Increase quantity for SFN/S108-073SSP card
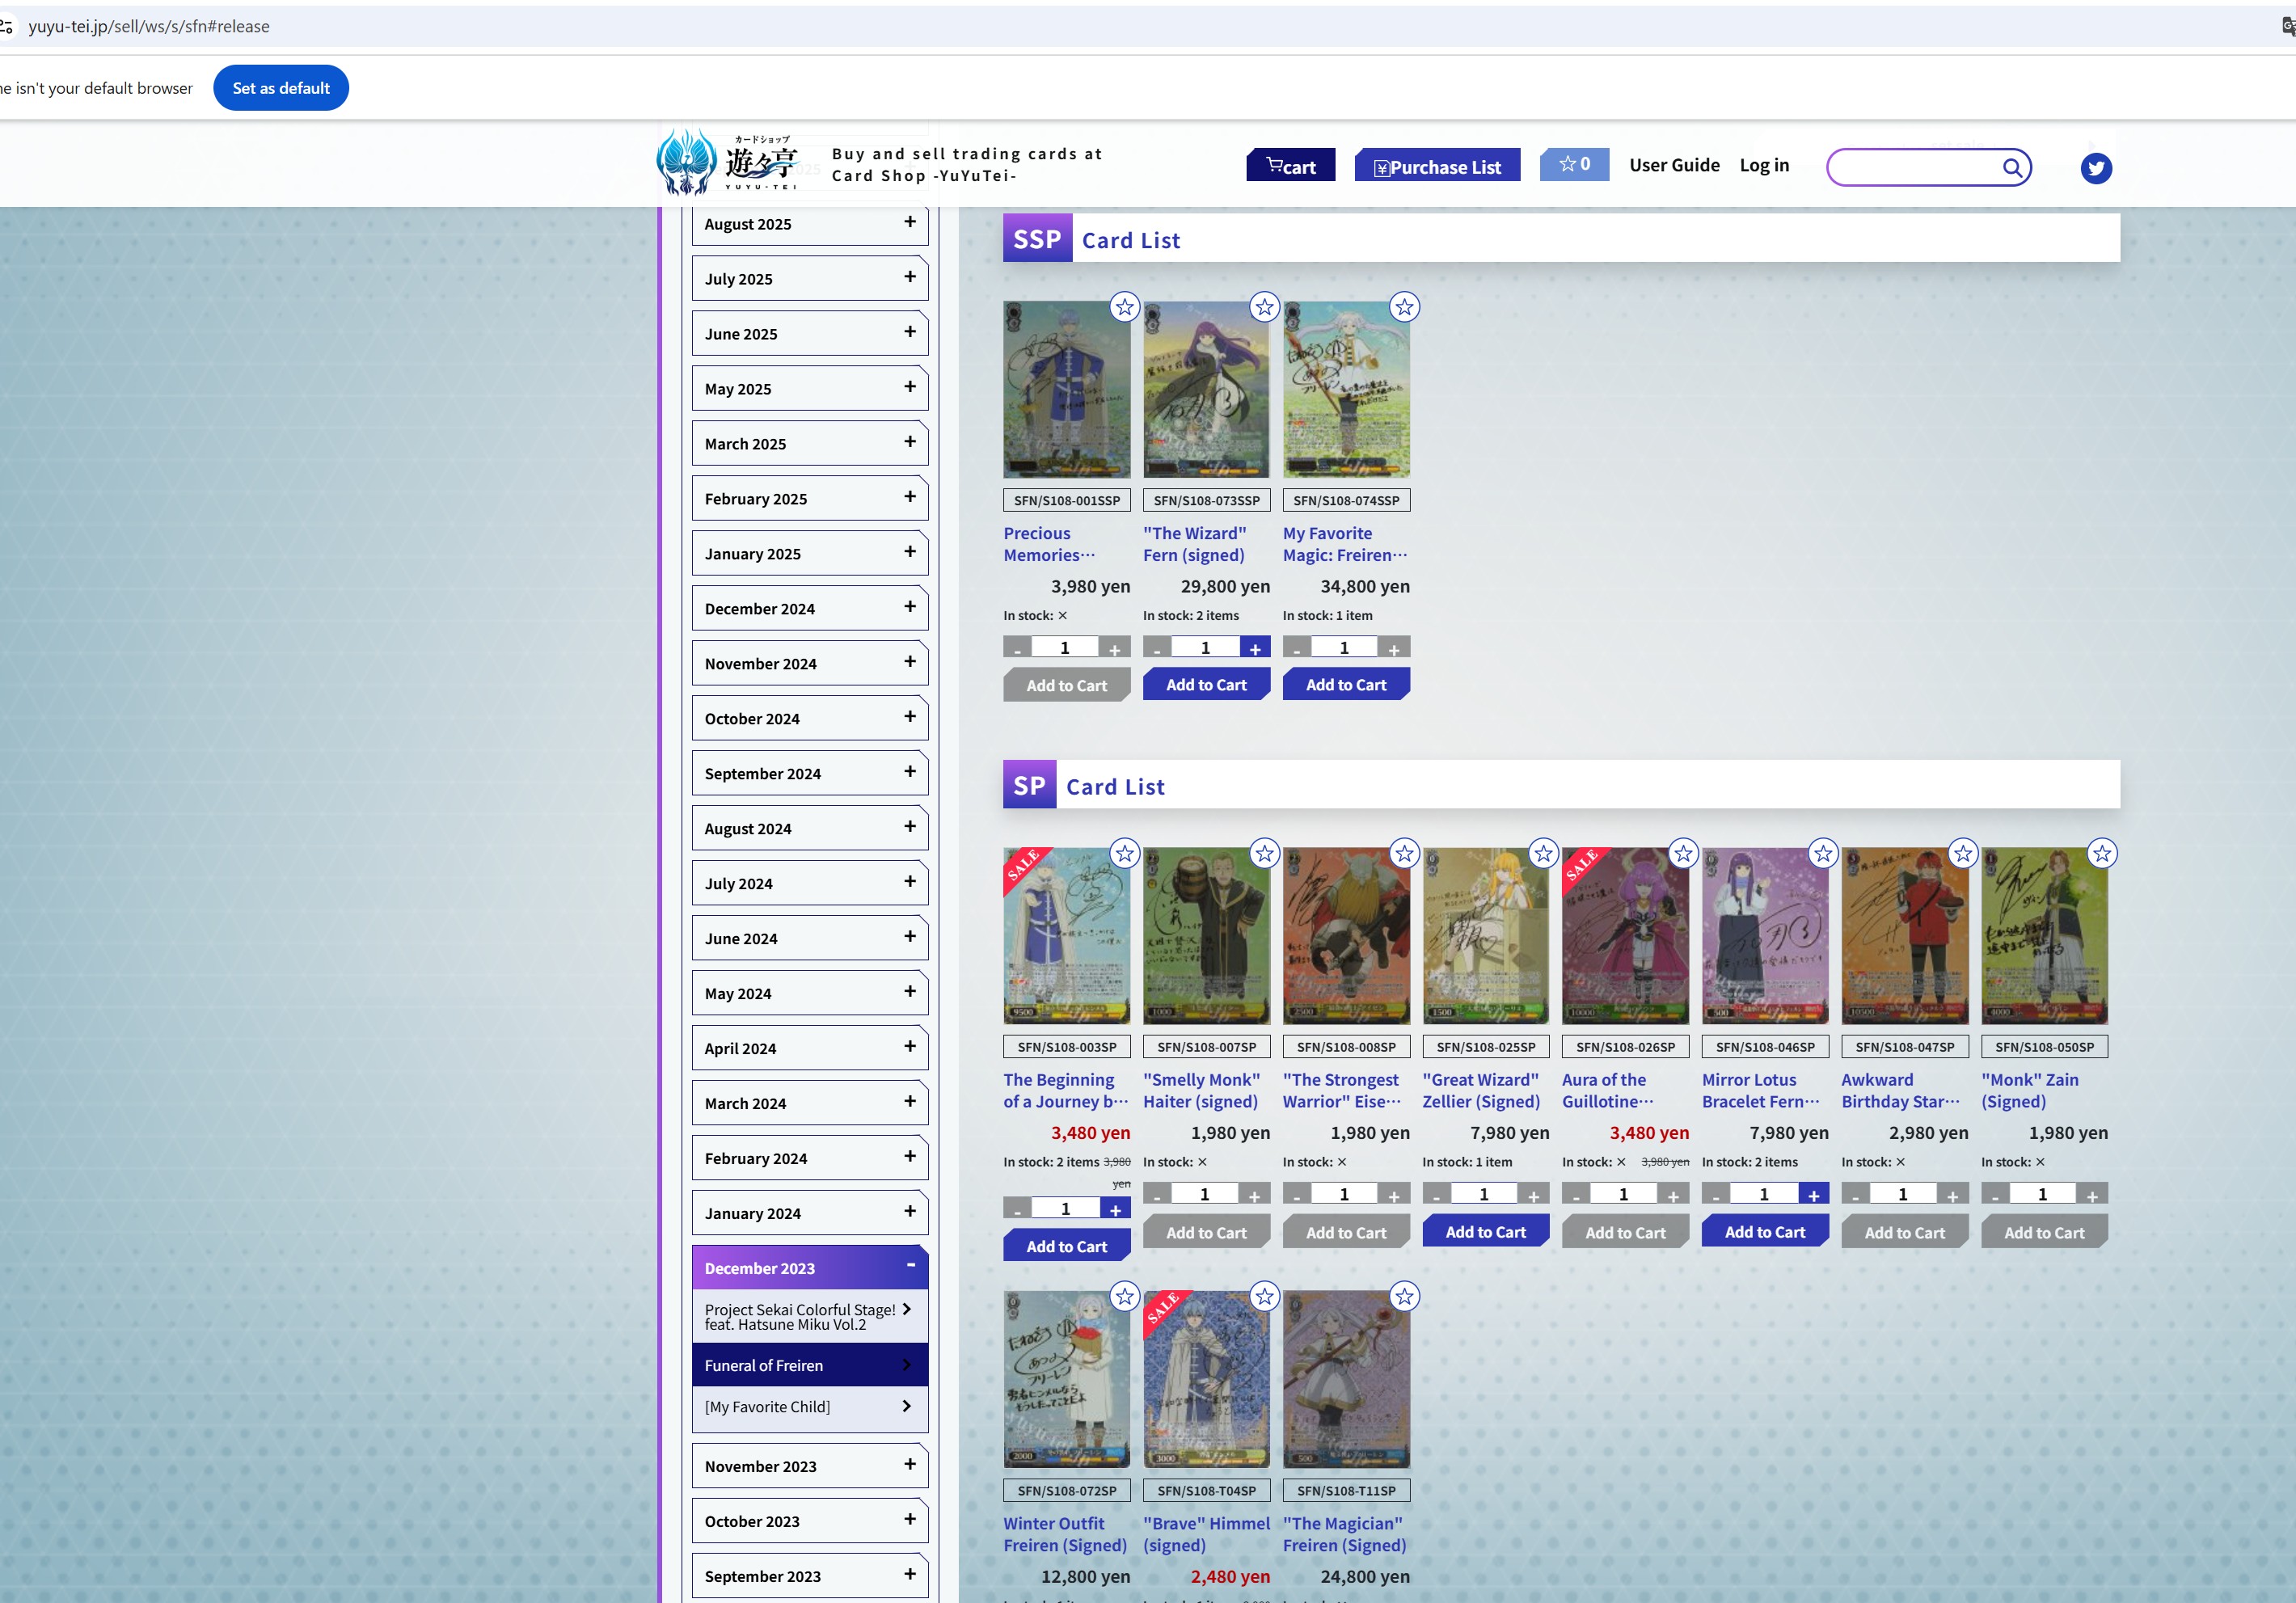 (1255, 648)
